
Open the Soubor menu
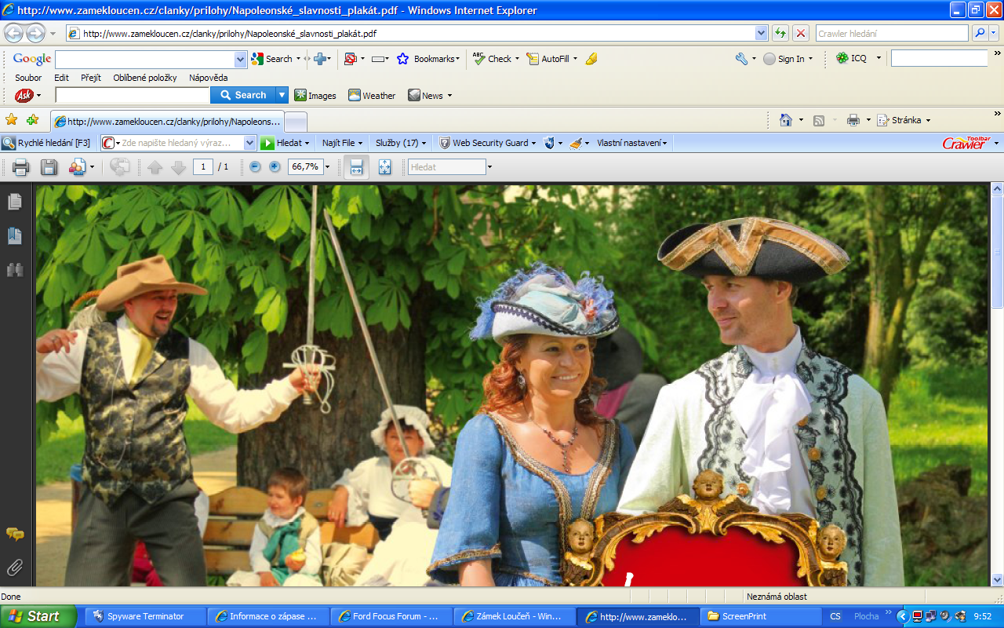28,78
